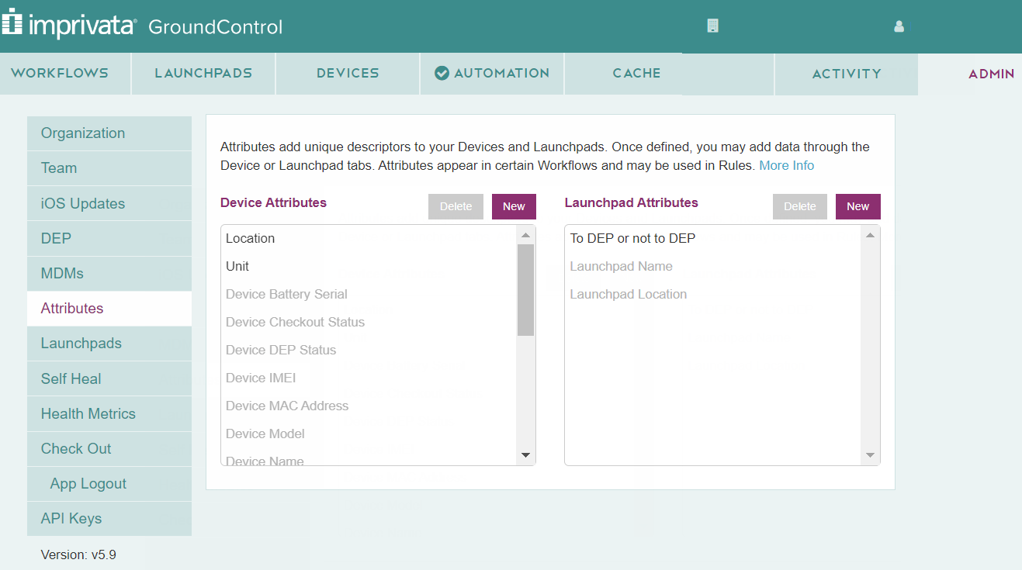1022x570 pixels.
Task: Click the Device Attributes scroll-up arrow
Action: tap(525, 235)
